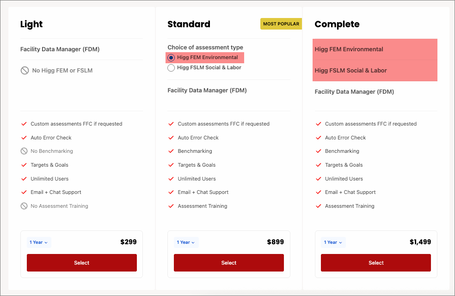Toggle the Higg FEM Environmental option in Complete
The image size is (455, 296).
tap(375, 49)
